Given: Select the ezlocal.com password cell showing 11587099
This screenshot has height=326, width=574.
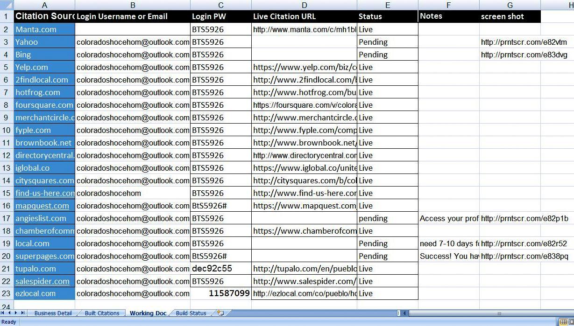Looking at the screenshot, I should 220,293.
